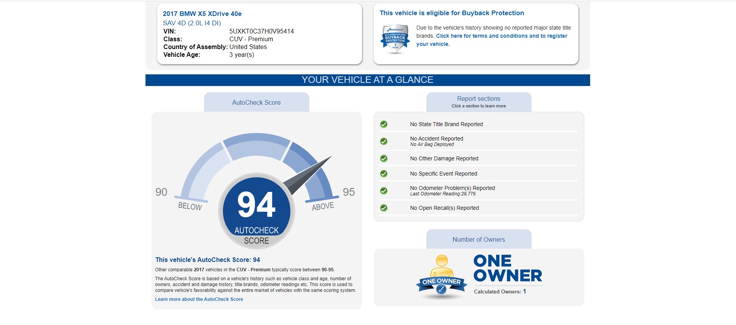Click the One Owner ribbon badge icon
The height and width of the screenshot is (325, 736).
(442, 278)
